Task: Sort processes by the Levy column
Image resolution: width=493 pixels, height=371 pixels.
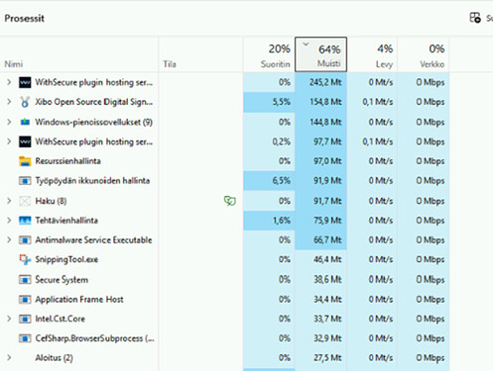Action: (372, 54)
